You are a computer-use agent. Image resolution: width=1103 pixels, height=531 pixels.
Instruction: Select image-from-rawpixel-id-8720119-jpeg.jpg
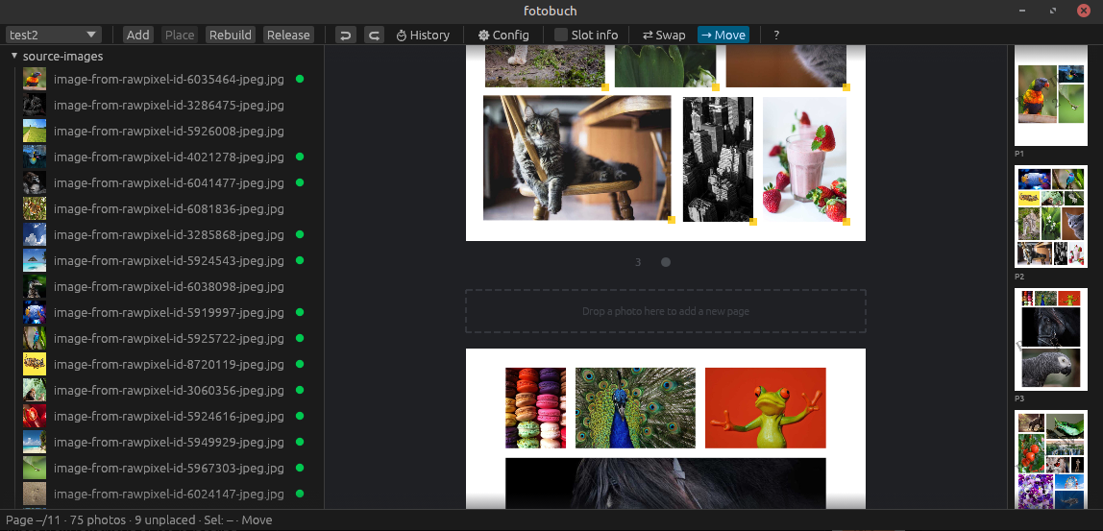click(x=169, y=364)
